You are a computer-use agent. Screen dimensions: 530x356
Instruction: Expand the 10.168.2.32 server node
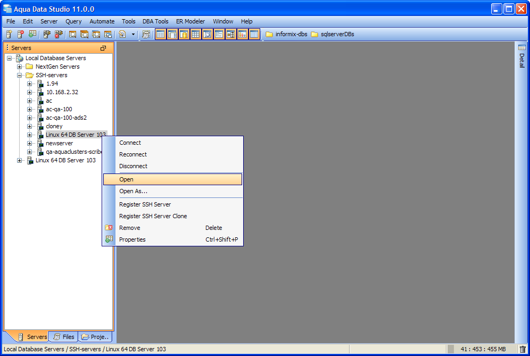(29, 92)
